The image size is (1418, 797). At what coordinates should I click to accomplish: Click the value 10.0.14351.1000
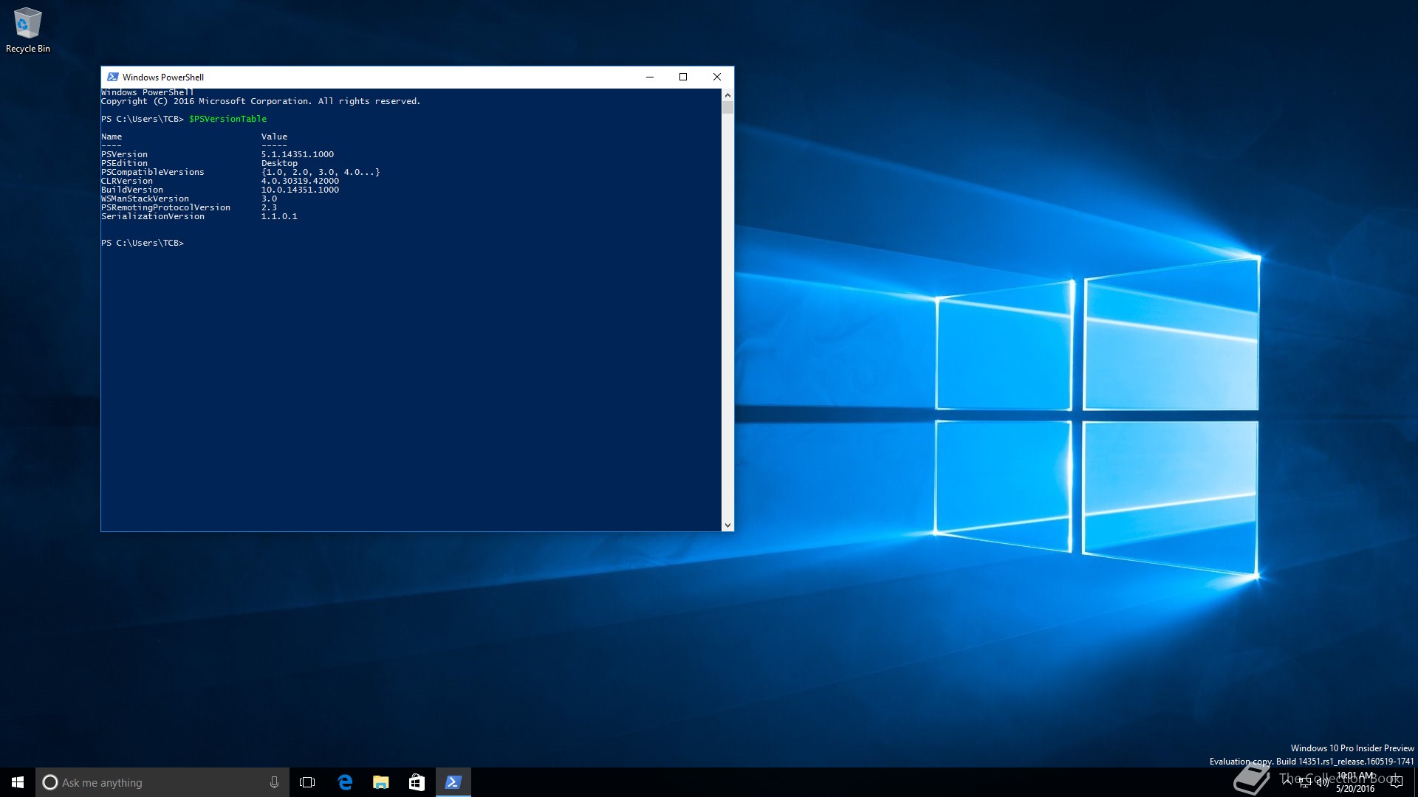pyautogui.click(x=300, y=190)
